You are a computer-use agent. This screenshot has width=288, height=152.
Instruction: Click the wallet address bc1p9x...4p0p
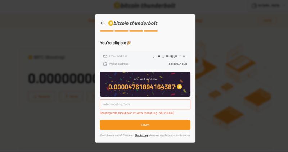point(178,64)
